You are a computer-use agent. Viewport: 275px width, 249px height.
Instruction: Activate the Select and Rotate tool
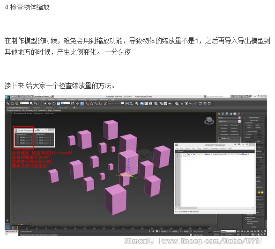point(54,104)
